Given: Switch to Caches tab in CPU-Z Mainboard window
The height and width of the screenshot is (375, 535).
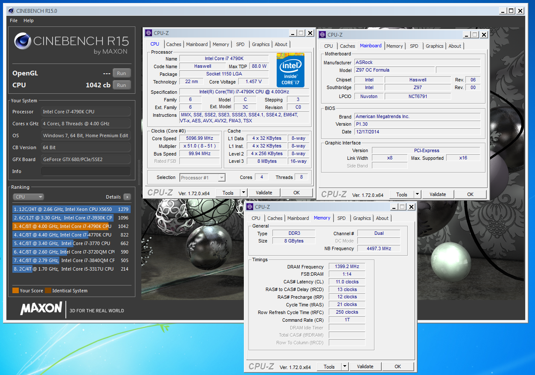Looking at the screenshot, I should click(348, 46).
